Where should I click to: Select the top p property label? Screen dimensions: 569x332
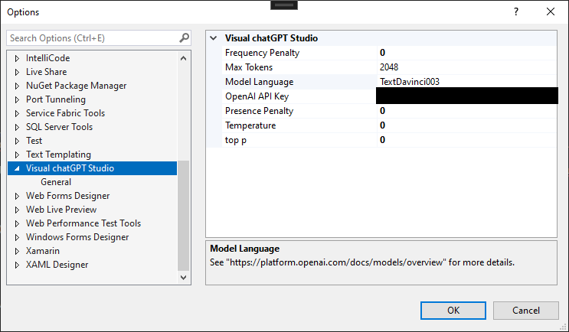[x=236, y=140]
